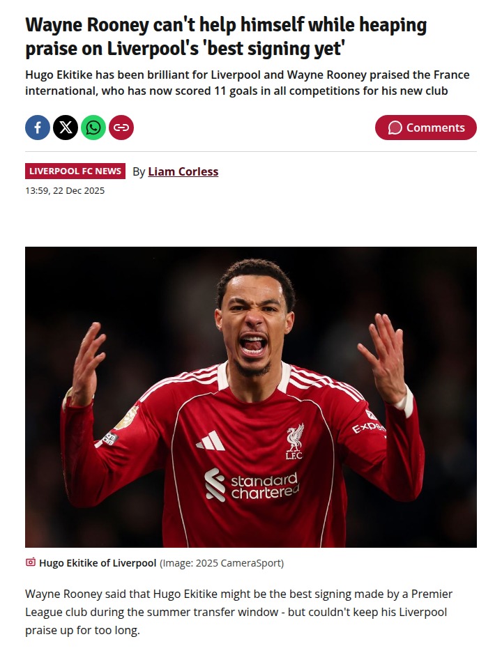Click the first paragraph starting 'Wayne Rooney said'

click(239, 612)
